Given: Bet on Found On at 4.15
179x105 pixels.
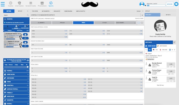Looking at the screenshot, I should coord(171,78).
